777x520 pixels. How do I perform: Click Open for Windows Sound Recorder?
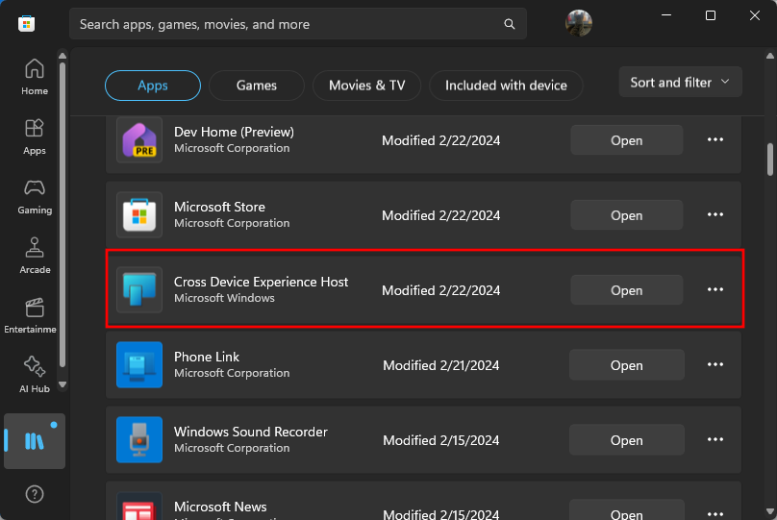[626, 440]
